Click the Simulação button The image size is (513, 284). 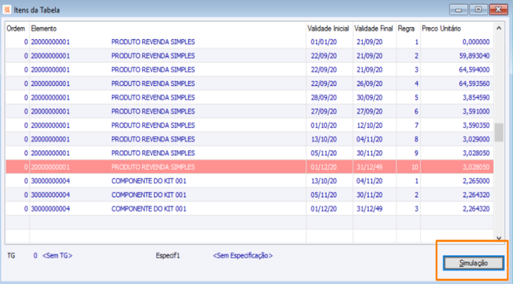[x=473, y=263]
